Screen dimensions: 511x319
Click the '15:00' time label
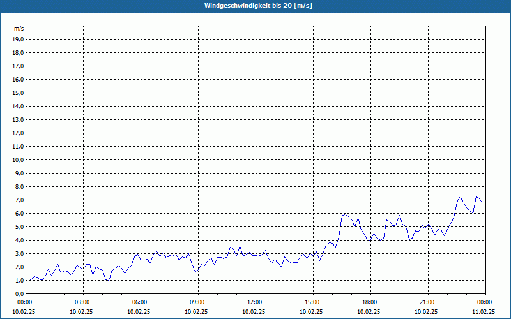tap(314, 302)
